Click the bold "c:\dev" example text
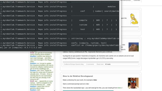Screen dimensions: 162x91 click(x=95, y=80)
